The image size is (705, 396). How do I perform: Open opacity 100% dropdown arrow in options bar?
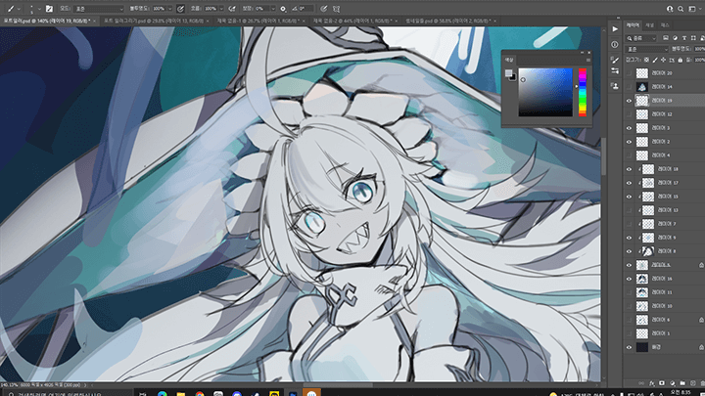[169, 9]
